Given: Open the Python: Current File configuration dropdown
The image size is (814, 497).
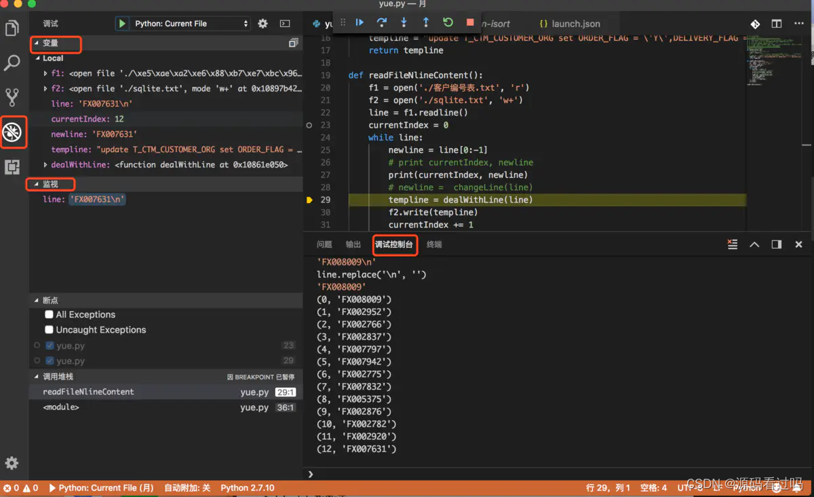Looking at the screenshot, I should click(191, 24).
